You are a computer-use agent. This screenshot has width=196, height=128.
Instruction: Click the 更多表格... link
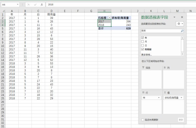click(x=146, y=55)
